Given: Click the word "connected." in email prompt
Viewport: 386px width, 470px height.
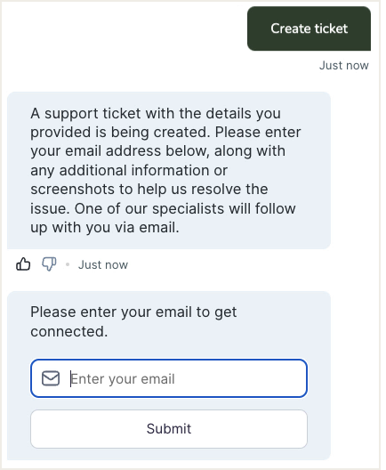Looking at the screenshot, I should [69, 331].
